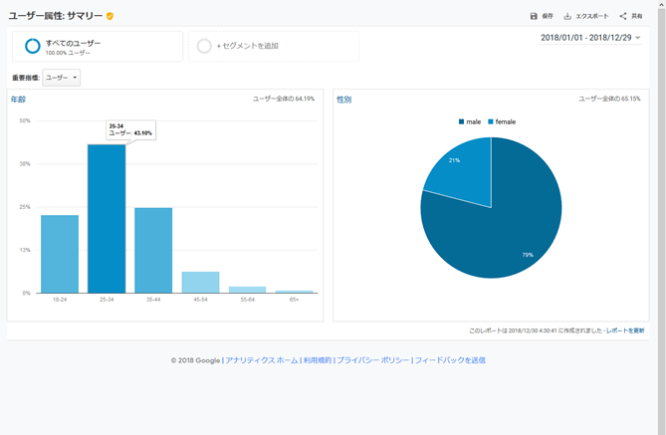Click the orange verified shield icon beside title
Viewport: 666px width, 435px height.
click(111, 16)
